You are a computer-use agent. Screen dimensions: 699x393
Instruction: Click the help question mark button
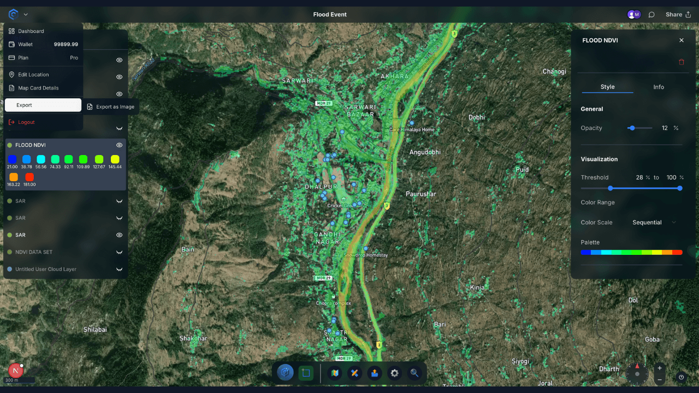[681, 377]
